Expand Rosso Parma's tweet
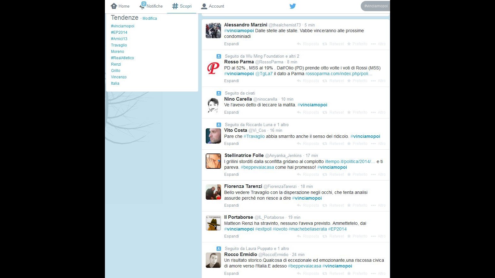This screenshot has width=495, height=278. (232, 81)
